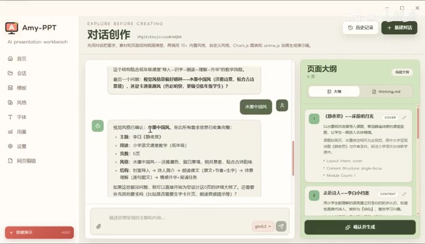Screen dimensions: 425x244
Task: Switch to the thinking.md tab
Action: 386,91
